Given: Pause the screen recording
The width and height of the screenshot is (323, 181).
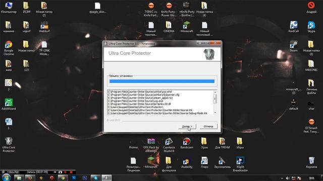Looking at the screenshot, I should 66,172.
